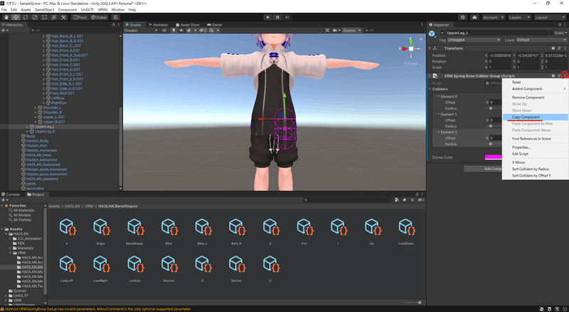This screenshot has height=312, width=569.
Task: Collapse the Colliders foldout
Action: (430, 89)
